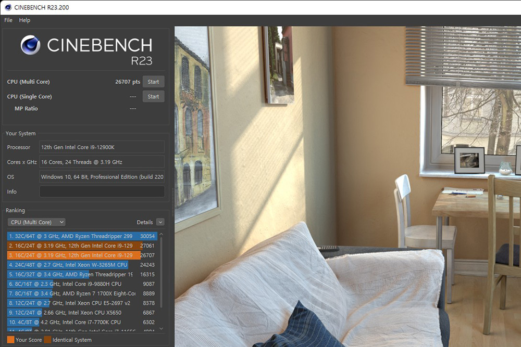Image resolution: width=521 pixels, height=347 pixels.
Task: Start the CPU Single Core test
Action: pos(153,97)
